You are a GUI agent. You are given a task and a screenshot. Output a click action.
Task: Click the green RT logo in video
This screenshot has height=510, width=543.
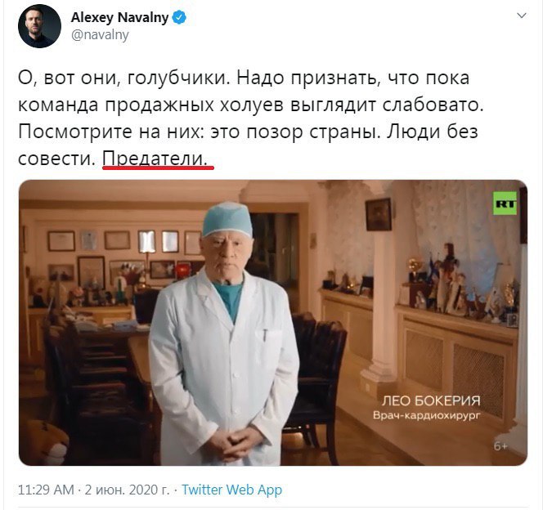tap(505, 204)
